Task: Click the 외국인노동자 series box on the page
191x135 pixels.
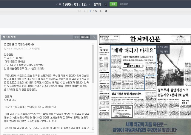Action: pos(133,65)
